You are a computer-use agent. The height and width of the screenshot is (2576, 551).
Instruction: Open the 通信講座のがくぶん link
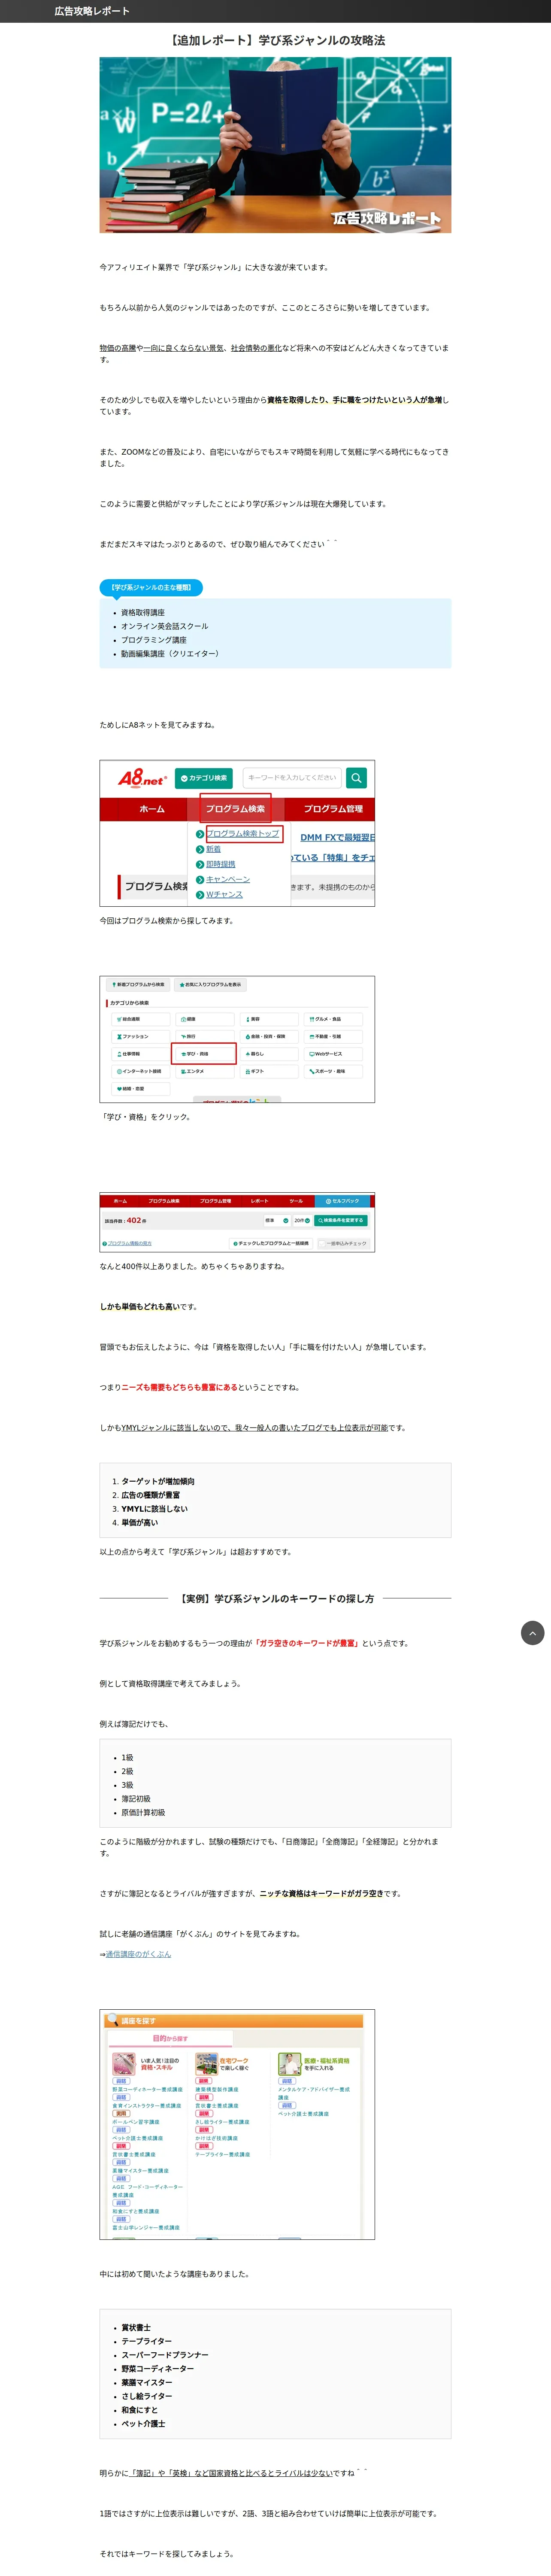coord(138,1954)
